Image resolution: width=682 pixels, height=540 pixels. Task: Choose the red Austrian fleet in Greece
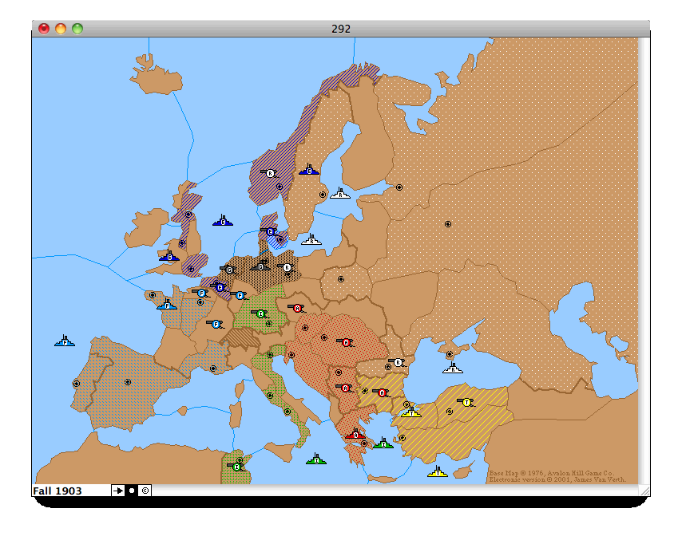click(x=355, y=434)
